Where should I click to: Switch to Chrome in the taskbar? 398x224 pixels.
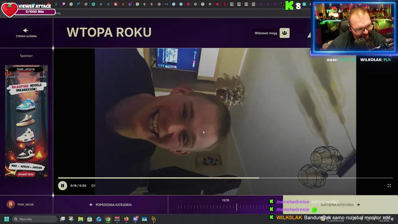(x=108, y=219)
